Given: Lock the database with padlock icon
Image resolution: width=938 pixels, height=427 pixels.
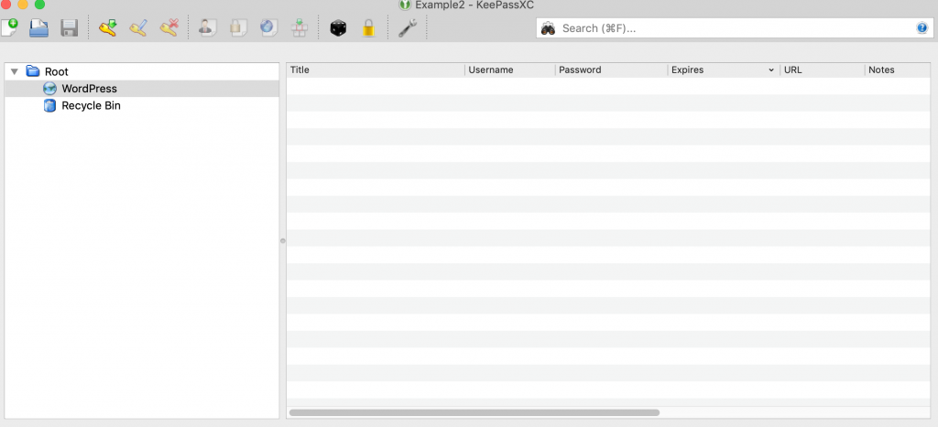Looking at the screenshot, I should pos(368,28).
